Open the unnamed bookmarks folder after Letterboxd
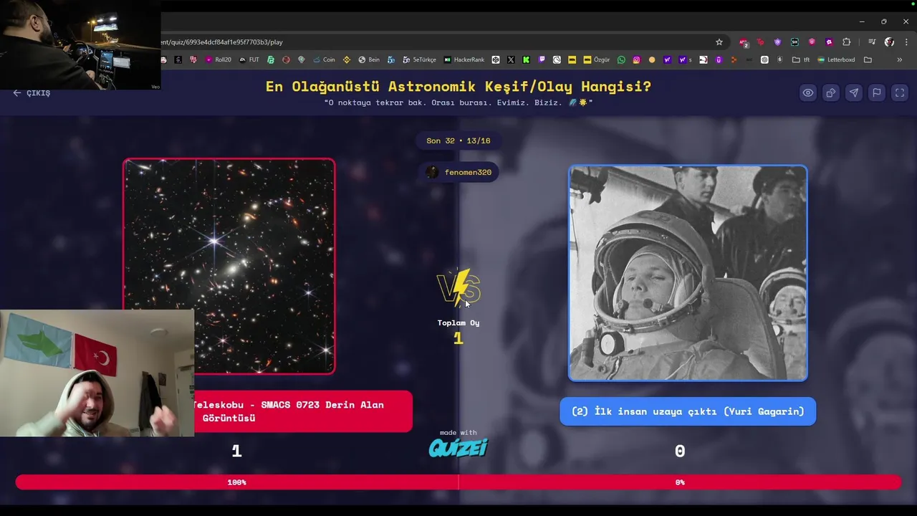Viewport: 917px width, 516px height. [x=868, y=59]
